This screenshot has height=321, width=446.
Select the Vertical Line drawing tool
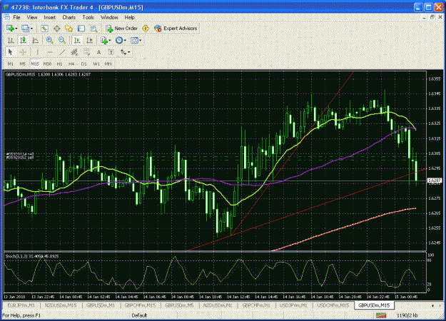[x=37, y=52]
